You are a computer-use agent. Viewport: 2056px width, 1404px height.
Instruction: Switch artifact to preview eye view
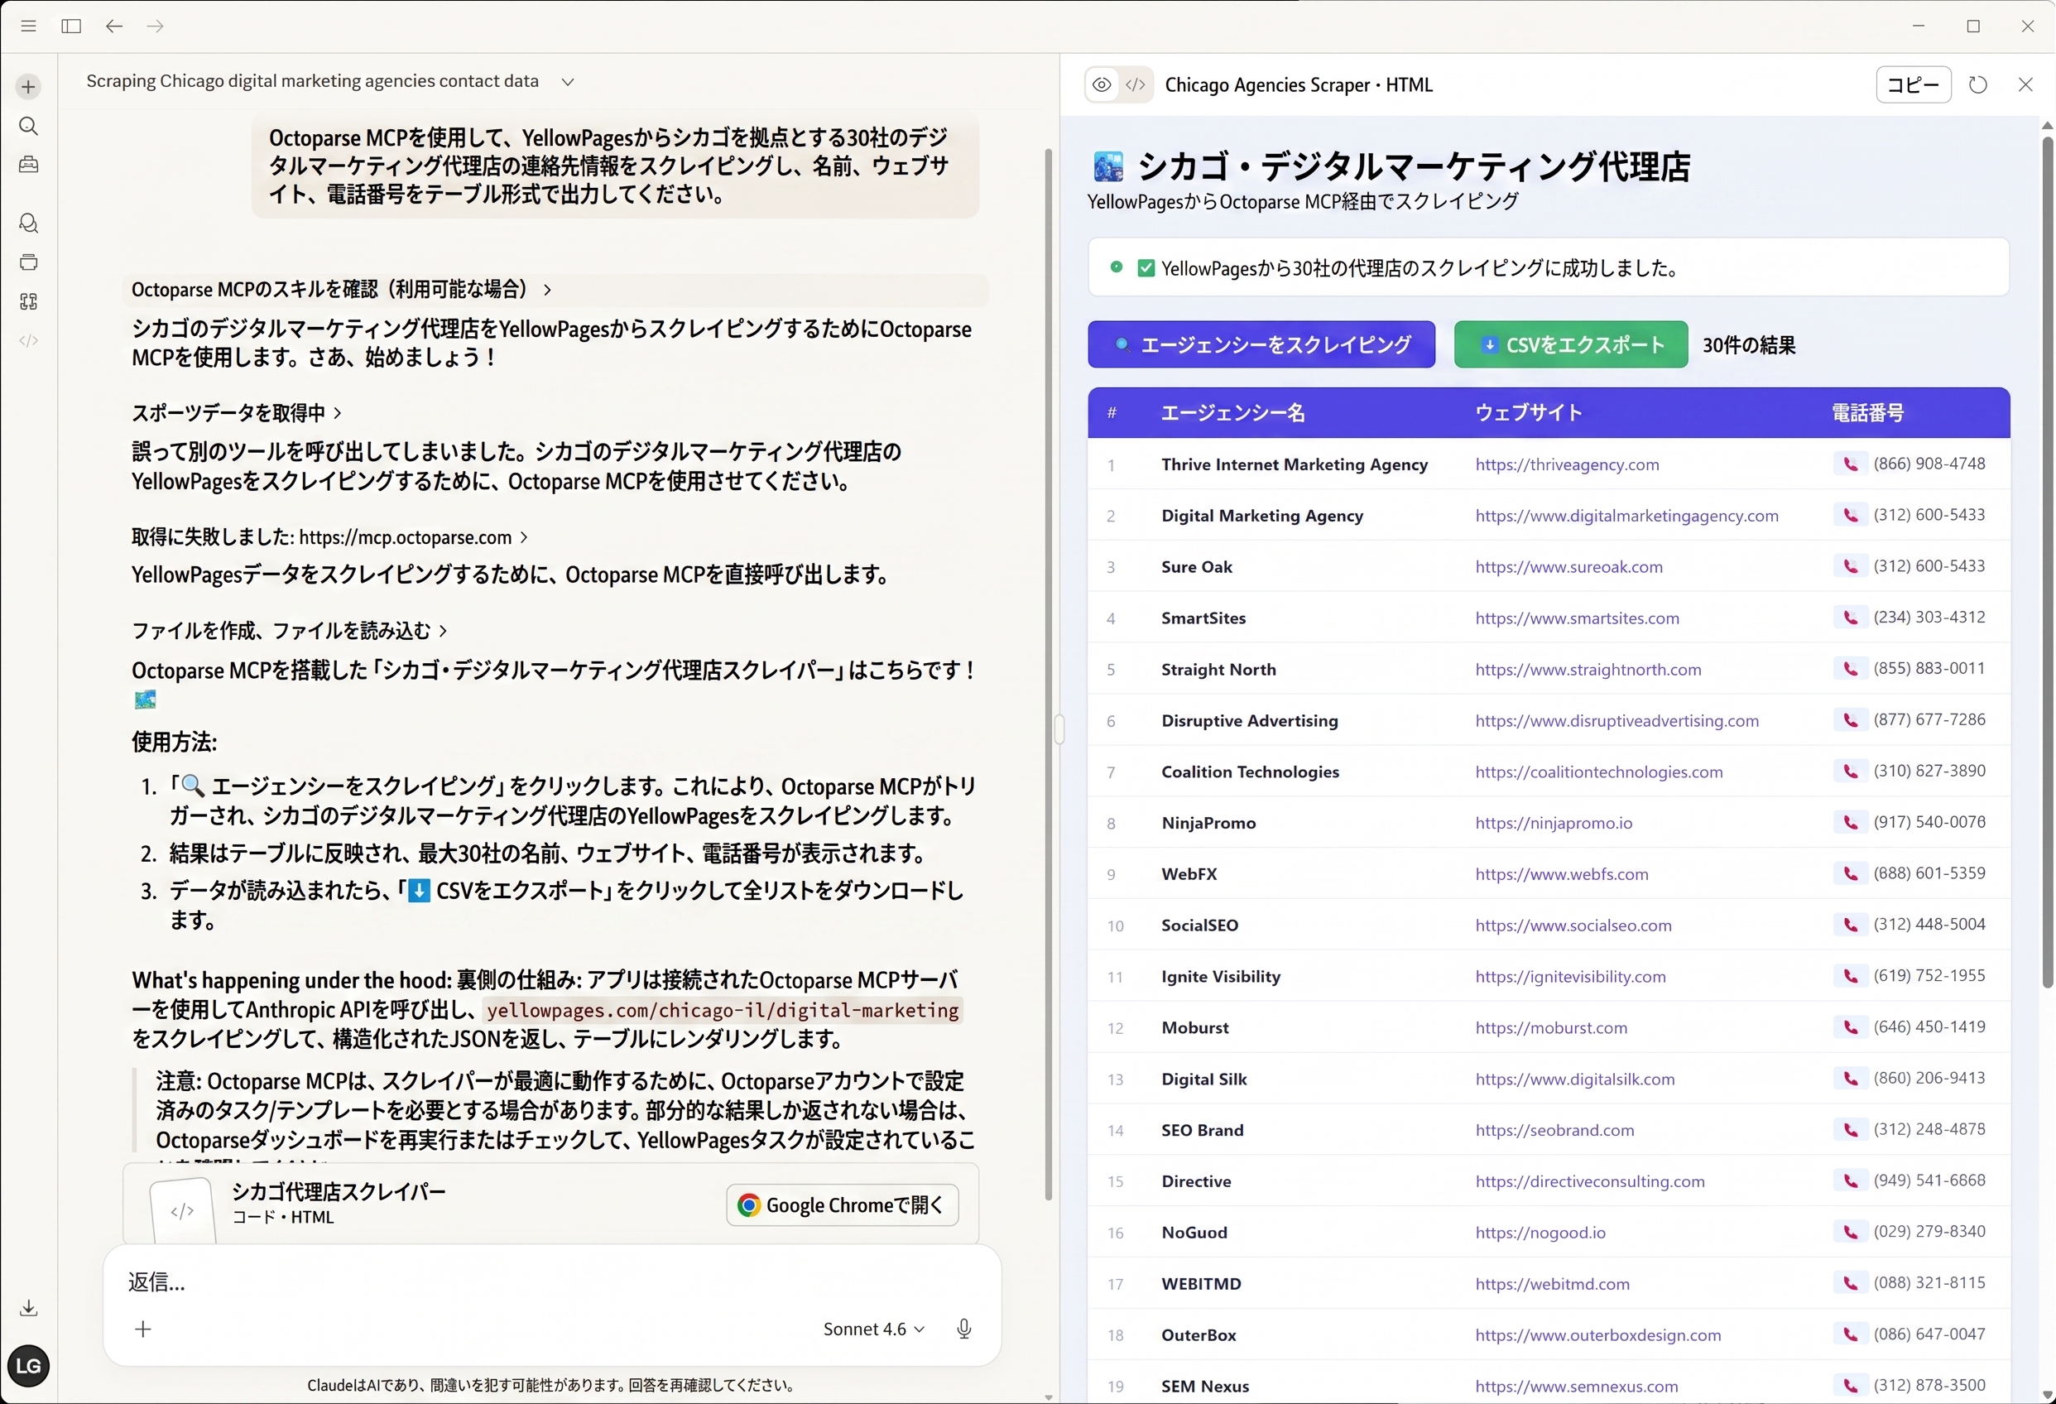click(1102, 85)
